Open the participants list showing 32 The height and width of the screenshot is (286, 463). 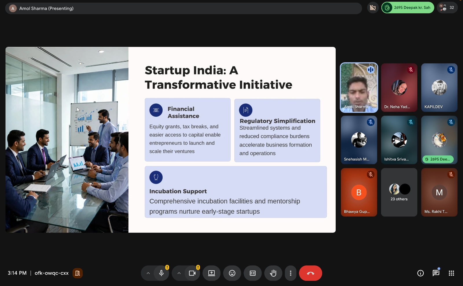tap(447, 8)
